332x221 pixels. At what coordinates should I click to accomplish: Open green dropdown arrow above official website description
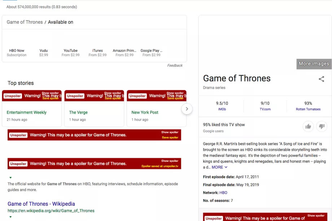click(x=10, y=178)
